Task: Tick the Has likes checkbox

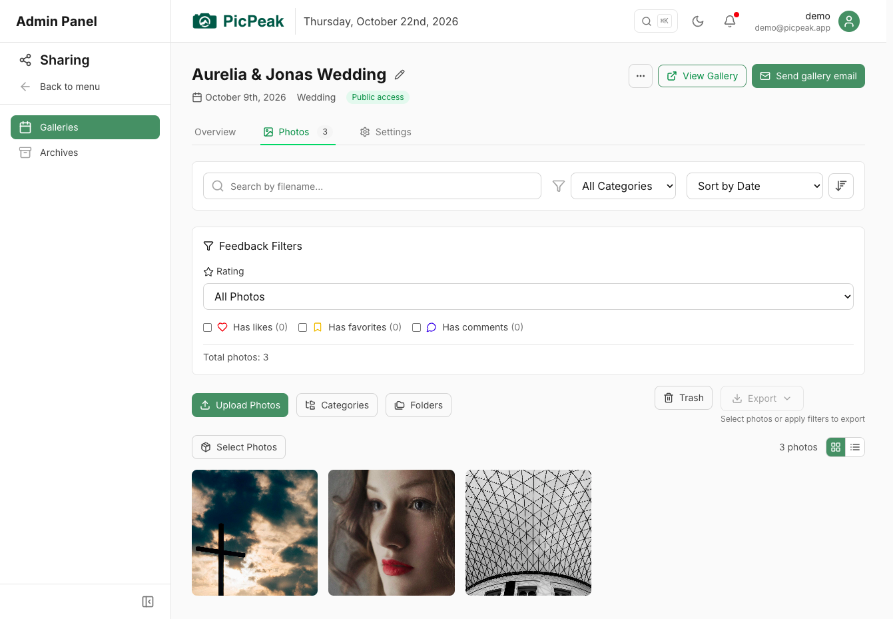Action: [x=208, y=327]
